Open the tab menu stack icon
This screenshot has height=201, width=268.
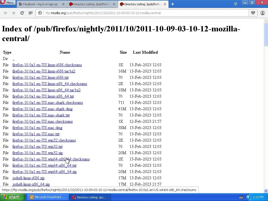pyautogui.click(x=236, y=4)
